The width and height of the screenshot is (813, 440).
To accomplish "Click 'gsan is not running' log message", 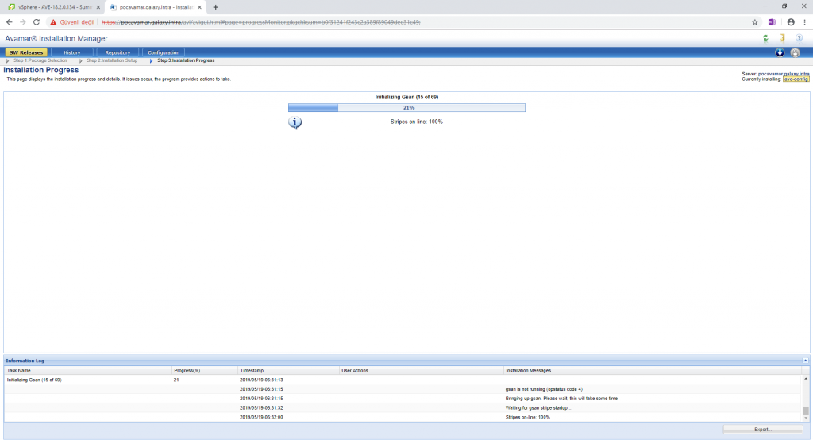I will (543, 389).
